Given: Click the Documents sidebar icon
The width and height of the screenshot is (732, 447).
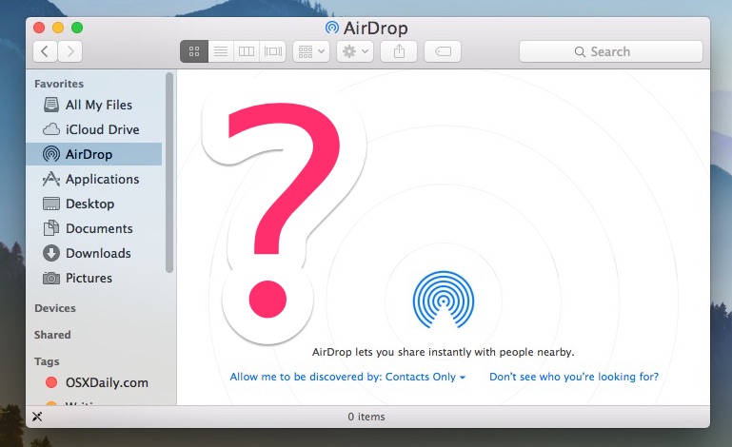Looking at the screenshot, I should pos(51,227).
